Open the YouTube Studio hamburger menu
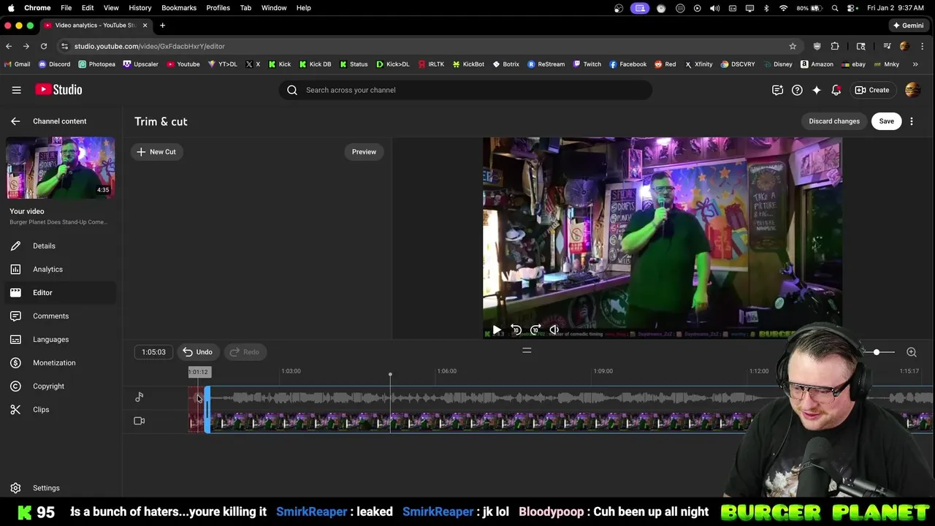Image resolution: width=935 pixels, height=526 pixels. click(16, 90)
